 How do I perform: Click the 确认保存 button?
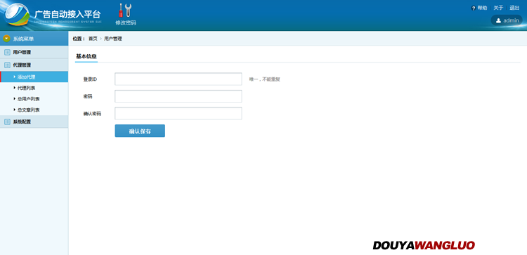140,131
